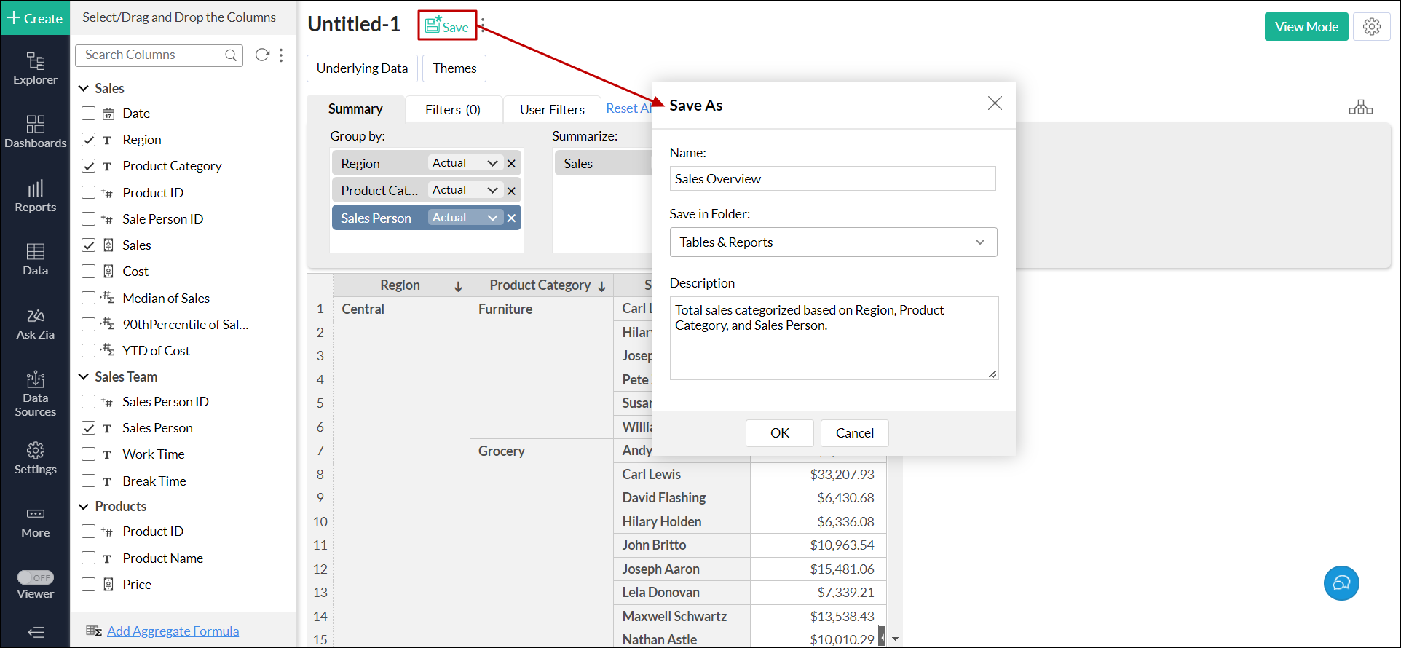Open the report settings gear
The width and height of the screenshot is (1401, 648).
(x=1372, y=27)
